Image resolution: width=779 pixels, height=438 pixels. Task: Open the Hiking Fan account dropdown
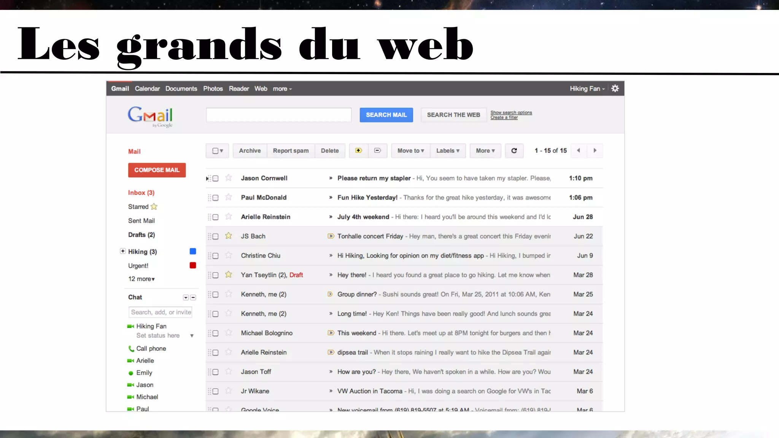pyautogui.click(x=587, y=89)
